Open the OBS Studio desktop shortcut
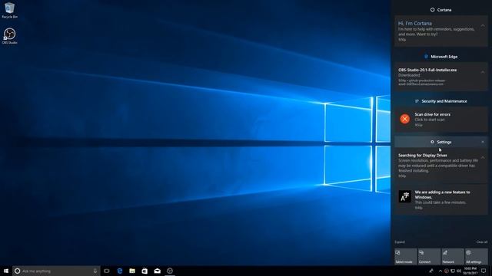The width and height of the screenshot is (492, 276). 9,36
